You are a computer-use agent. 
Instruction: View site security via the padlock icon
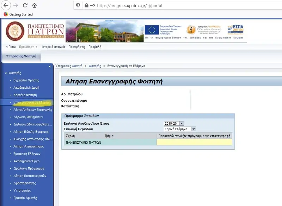pyautogui.click(x=86, y=6)
